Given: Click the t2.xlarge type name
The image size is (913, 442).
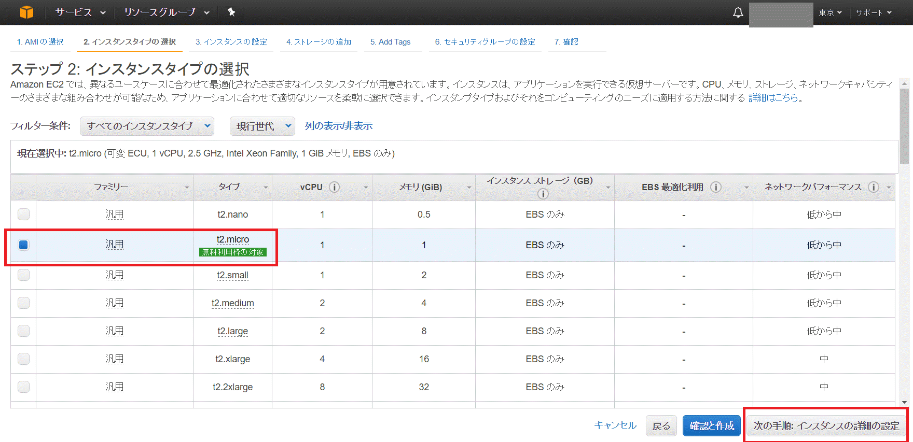Looking at the screenshot, I should (233, 359).
